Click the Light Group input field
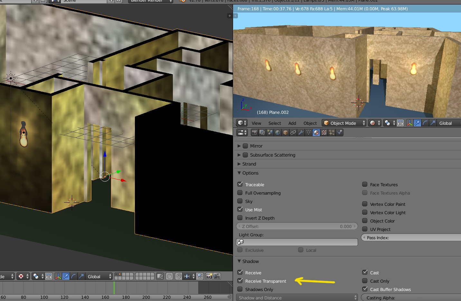The image size is (461, 301). (296, 242)
